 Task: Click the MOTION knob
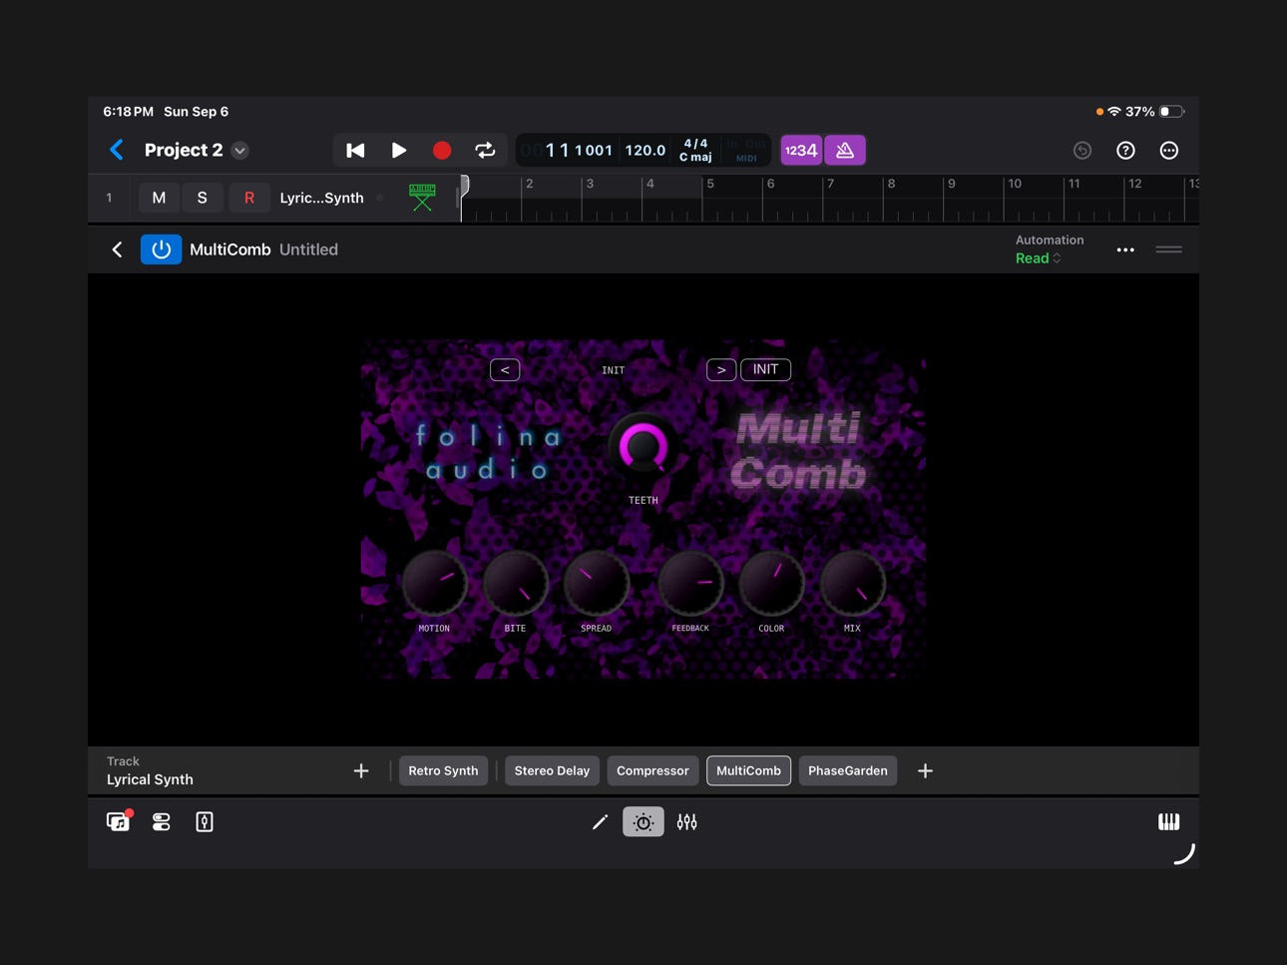[434, 583]
